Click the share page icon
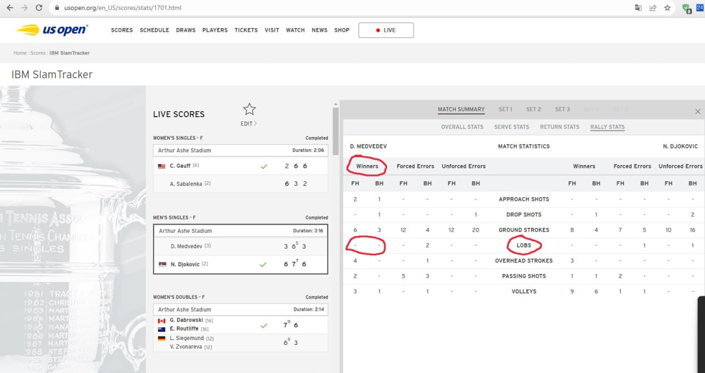This screenshot has width=705, height=373. tap(653, 8)
